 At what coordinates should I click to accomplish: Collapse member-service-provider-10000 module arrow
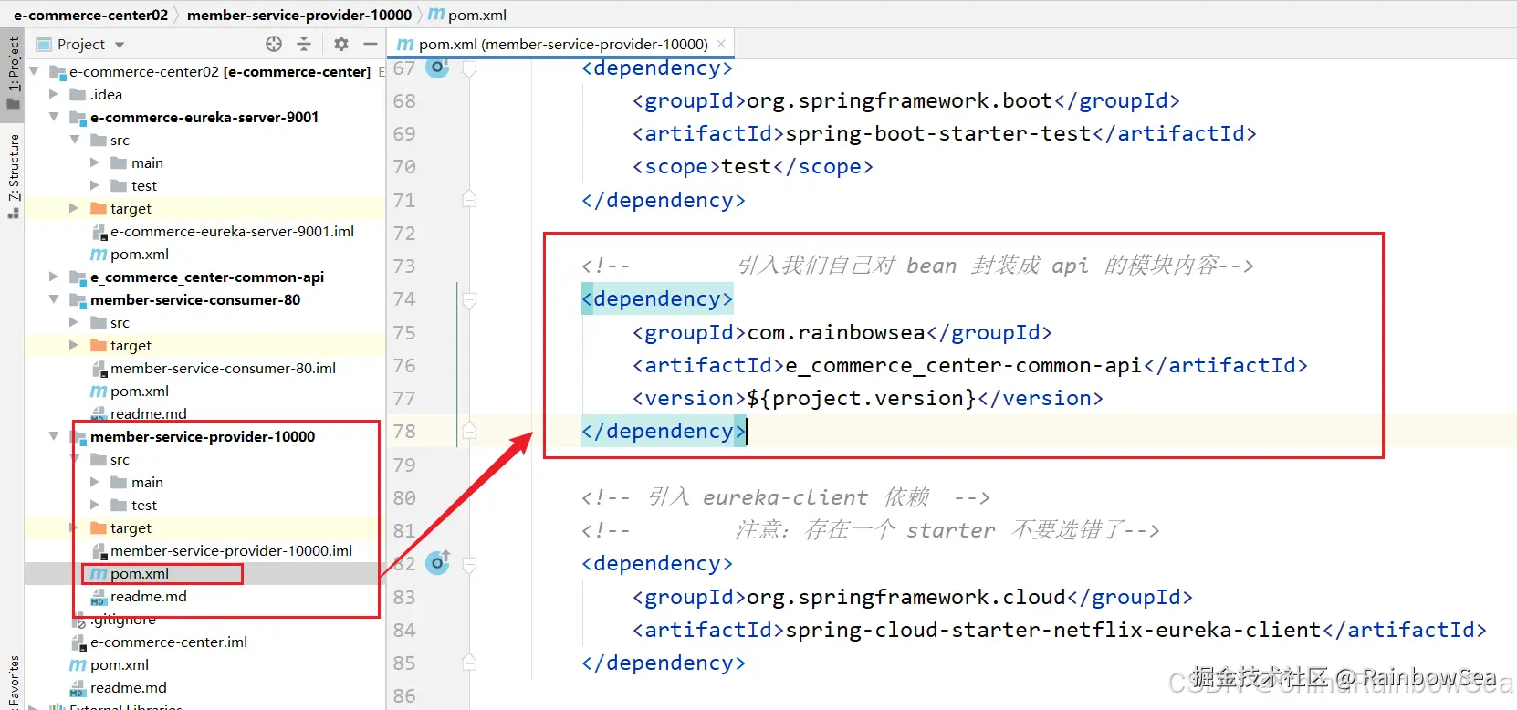pyautogui.click(x=54, y=436)
